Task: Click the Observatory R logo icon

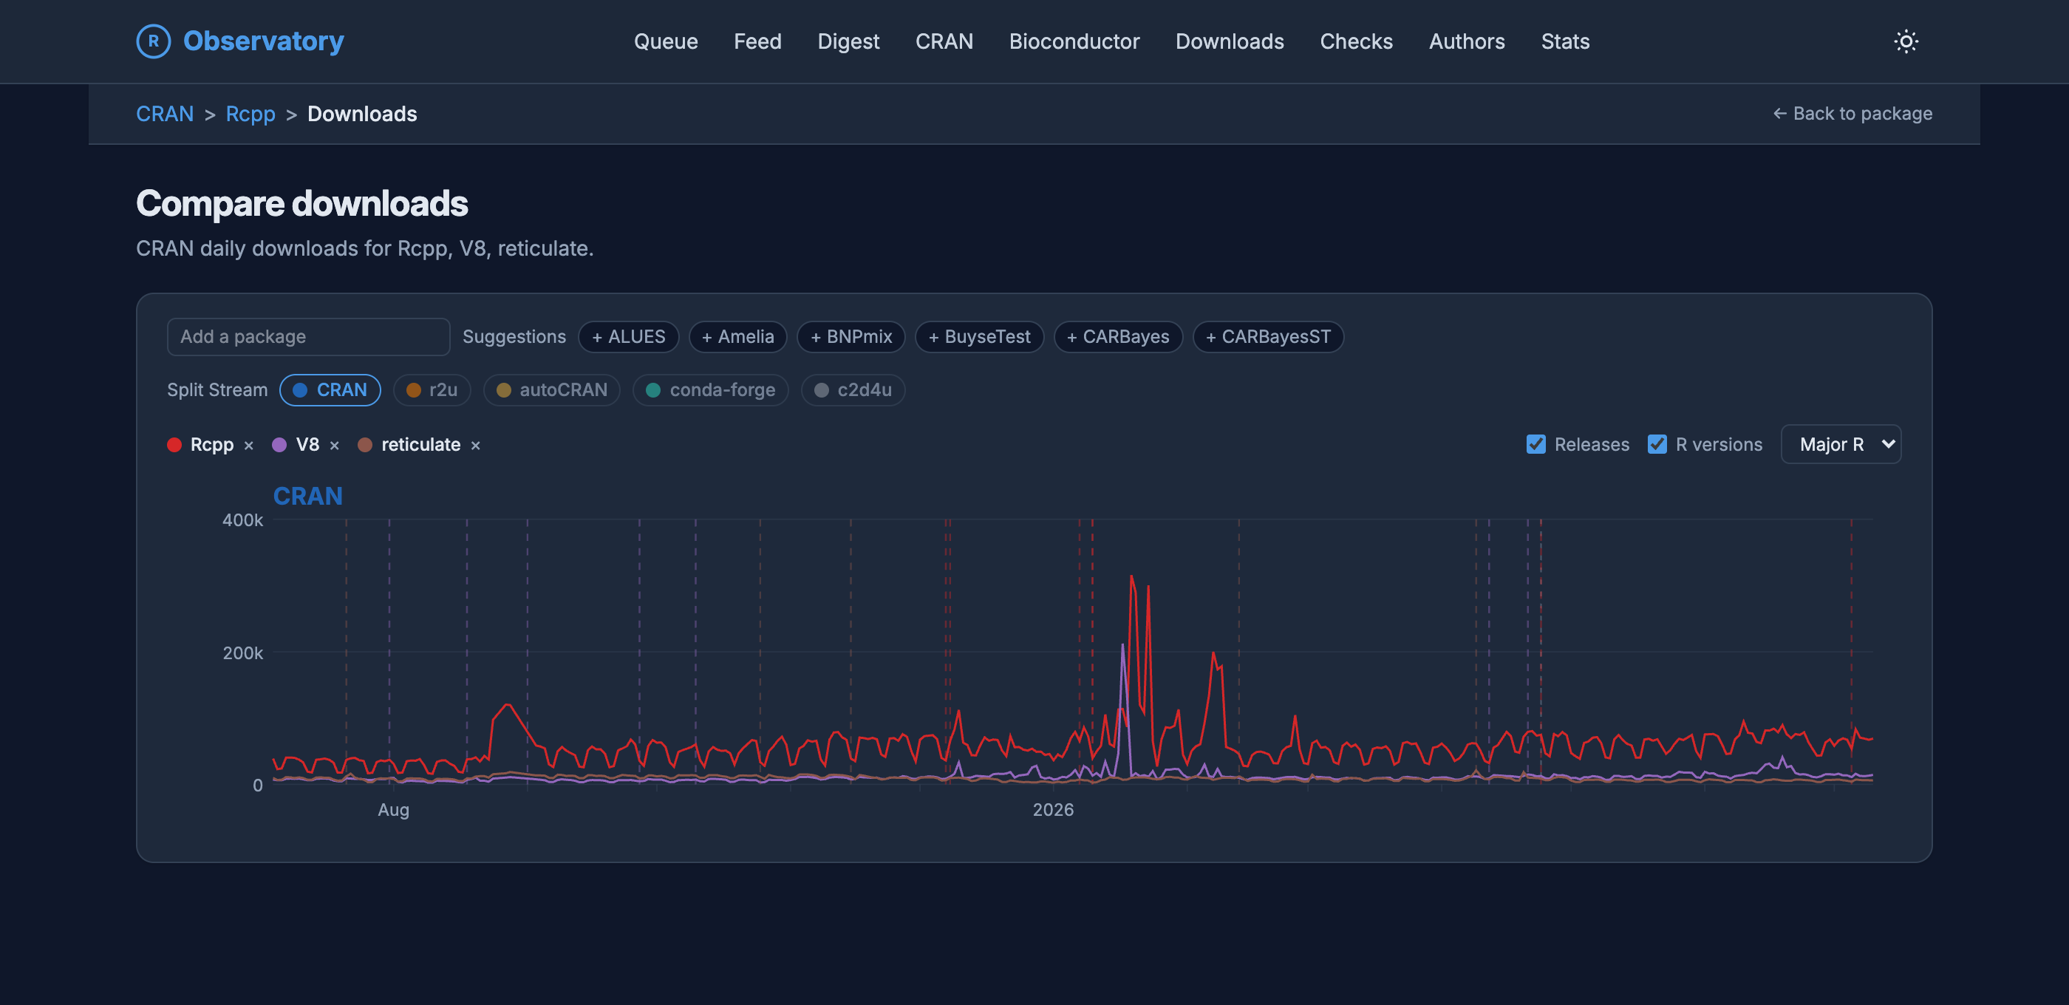Action: pyautogui.click(x=154, y=41)
